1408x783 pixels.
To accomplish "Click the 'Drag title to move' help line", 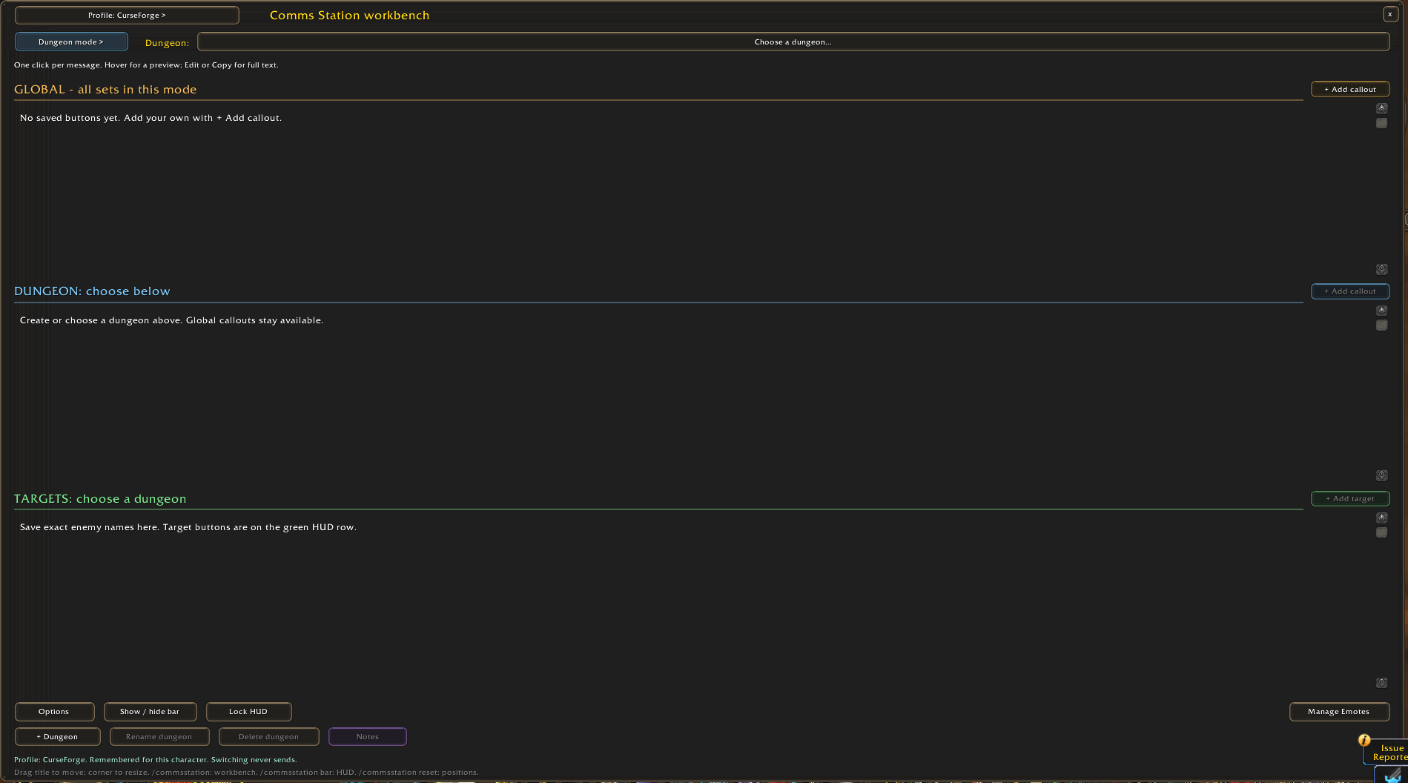I will tap(246, 772).
